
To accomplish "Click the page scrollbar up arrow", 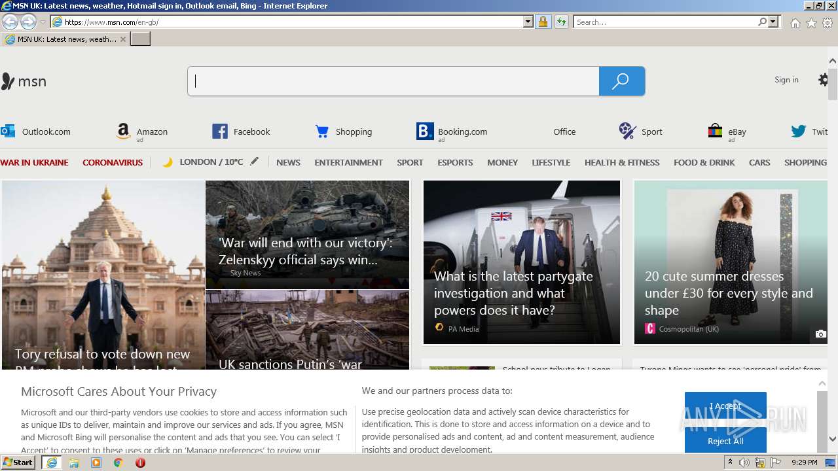I will pos(833,61).
